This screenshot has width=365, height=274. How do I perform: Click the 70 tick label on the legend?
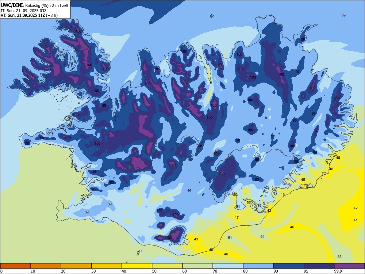point(215,271)
